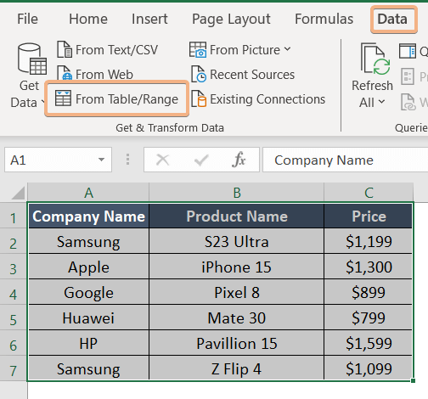Open the Insert ribbon tab
The image size is (428, 399).
pyautogui.click(x=149, y=19)
